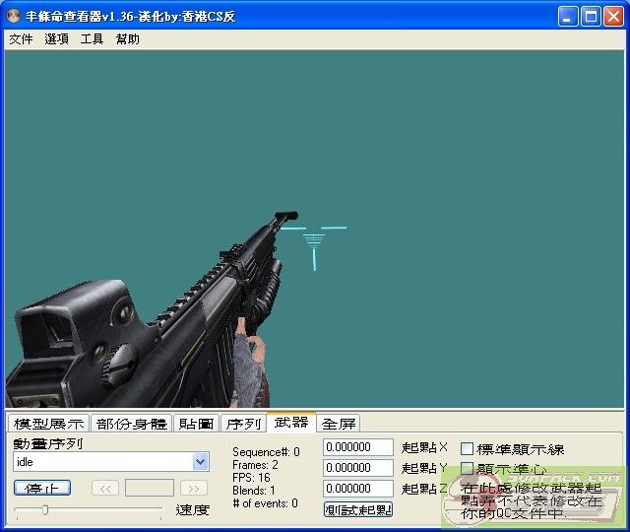This screenshot has width=630, height=532.
Task: Switch to the 貼圖 tab
Action: [x=196, y=424]
